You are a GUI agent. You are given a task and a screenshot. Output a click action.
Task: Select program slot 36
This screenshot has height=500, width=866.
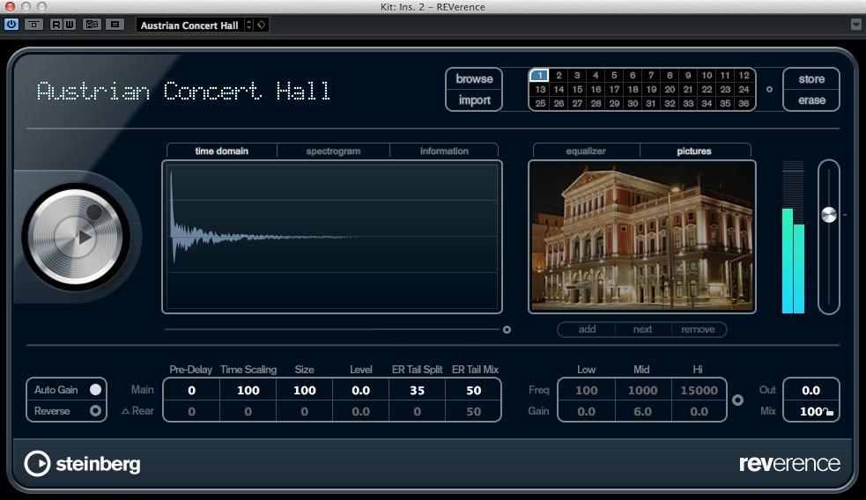[x=744, y=103]
